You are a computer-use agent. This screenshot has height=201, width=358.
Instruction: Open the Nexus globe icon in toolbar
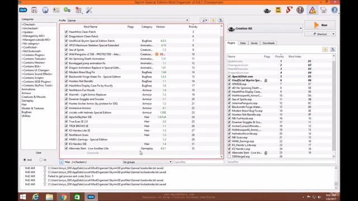pos(45,10)
